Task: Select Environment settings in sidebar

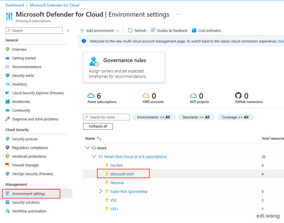Action: click(37, 194)
